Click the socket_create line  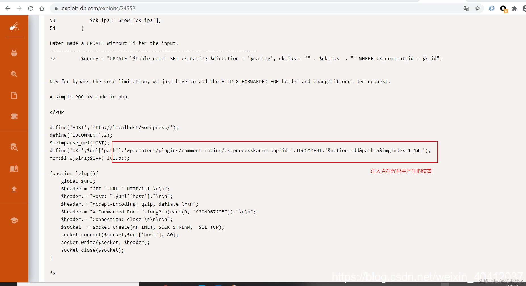[142, 227]
